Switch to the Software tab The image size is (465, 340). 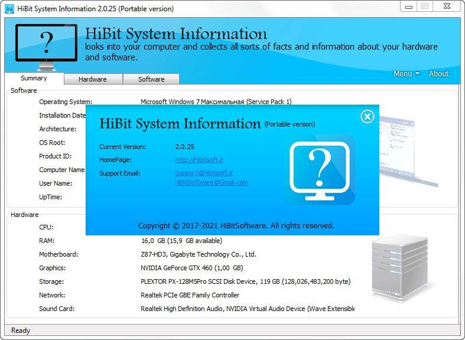click(x=151, y=79)
